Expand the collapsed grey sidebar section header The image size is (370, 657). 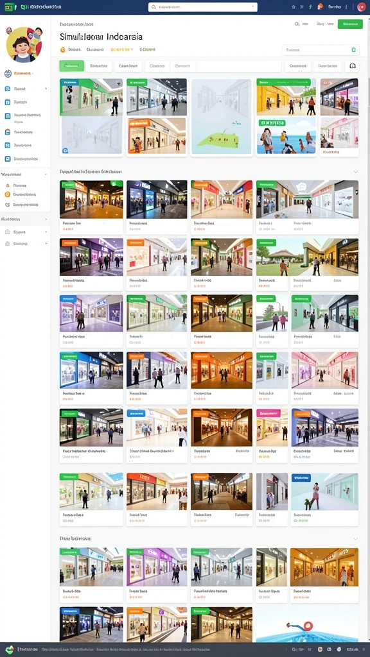pos(25,219)
